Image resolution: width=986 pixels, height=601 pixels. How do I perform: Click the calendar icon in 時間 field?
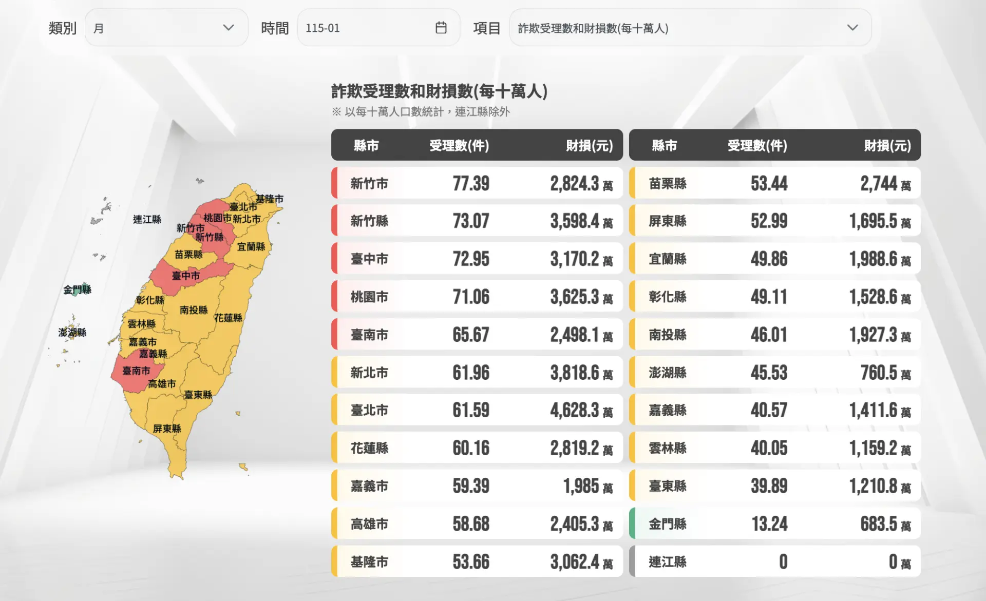[x=441, y=28]
